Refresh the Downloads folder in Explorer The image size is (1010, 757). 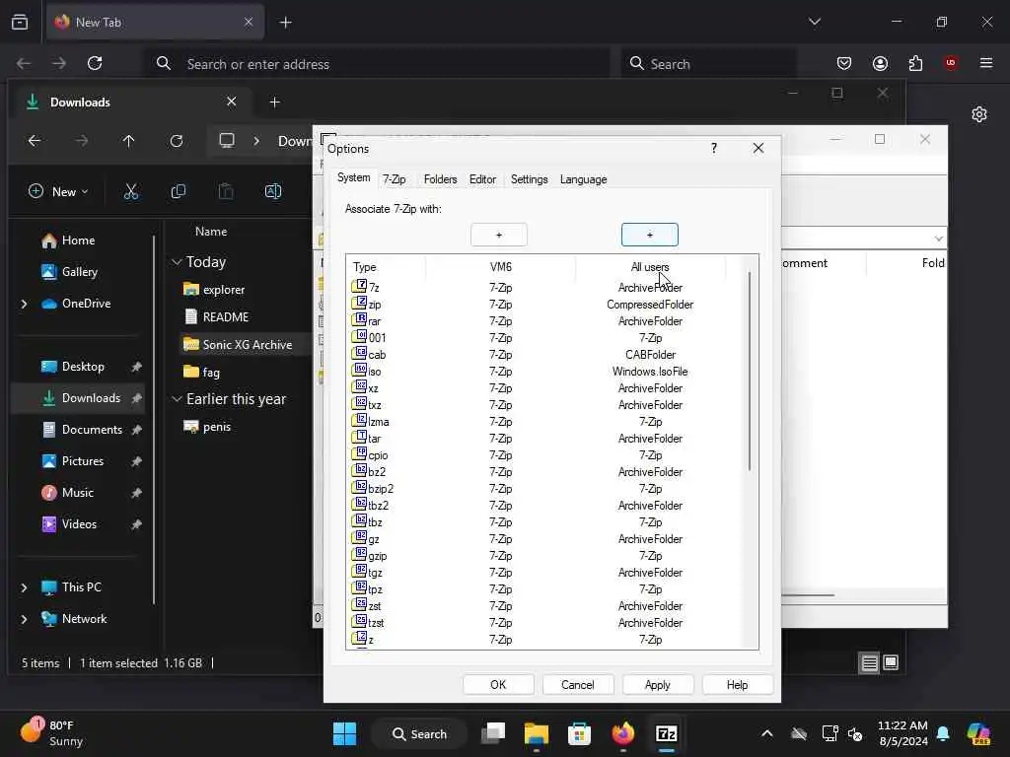click(177, 141)
